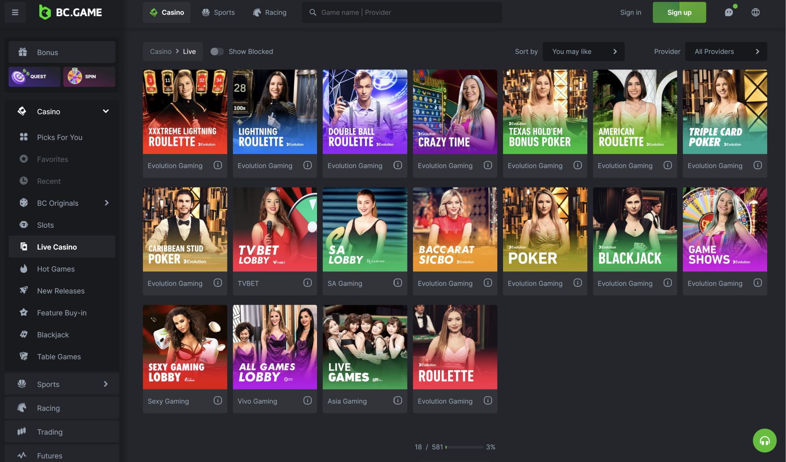The height and width of the screenshot is (462, 786).
Task: Show info for SA Gaming Lobby
Action: tap(398, 283)
